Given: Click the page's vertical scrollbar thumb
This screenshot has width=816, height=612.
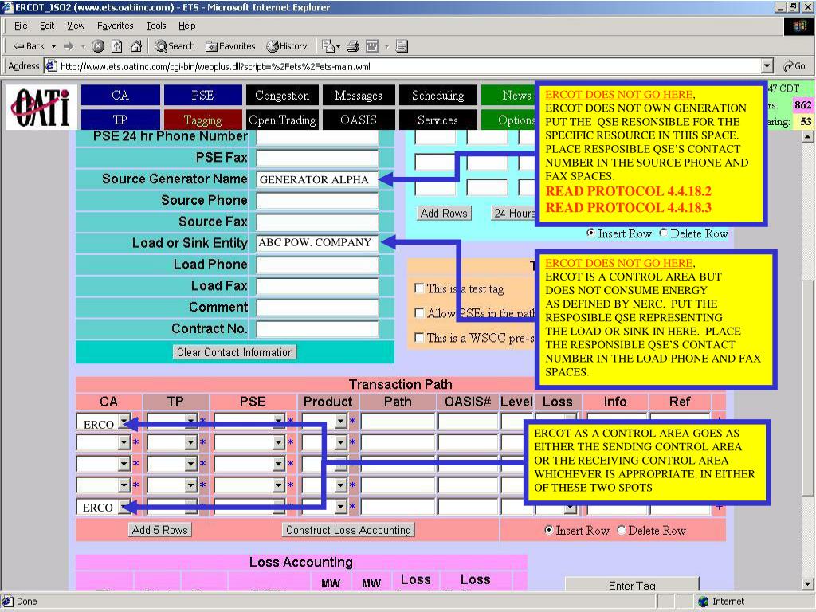Looking at the screenshot, I should tap(807, 388).
